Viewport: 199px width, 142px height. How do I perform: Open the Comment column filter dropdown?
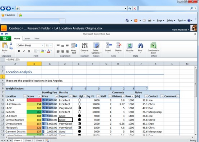click(x=178, y=96)
